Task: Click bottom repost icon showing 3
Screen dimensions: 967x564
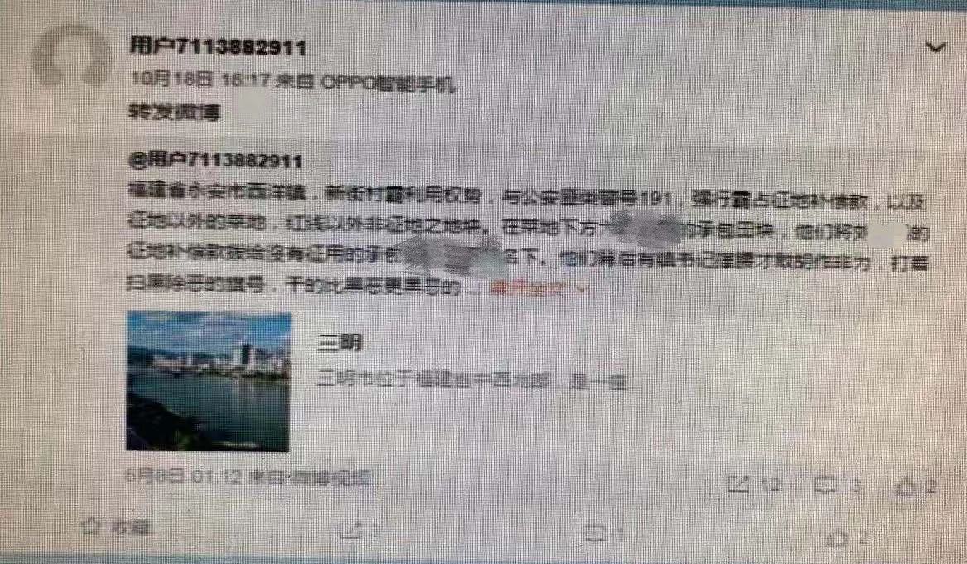Action: coord(359,530)
